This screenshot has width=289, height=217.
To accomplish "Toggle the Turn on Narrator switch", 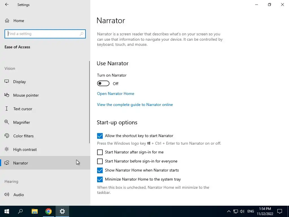I will point(103,83).
